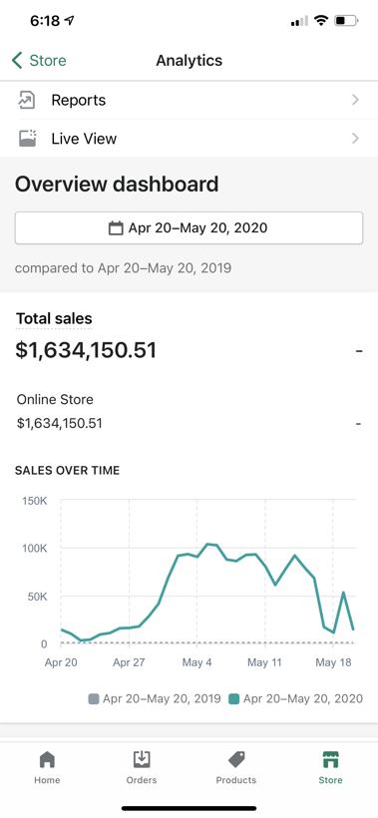The width and height of the screenshot is (378, 818).
Task: Go back to Store
Action: (39, 61)
